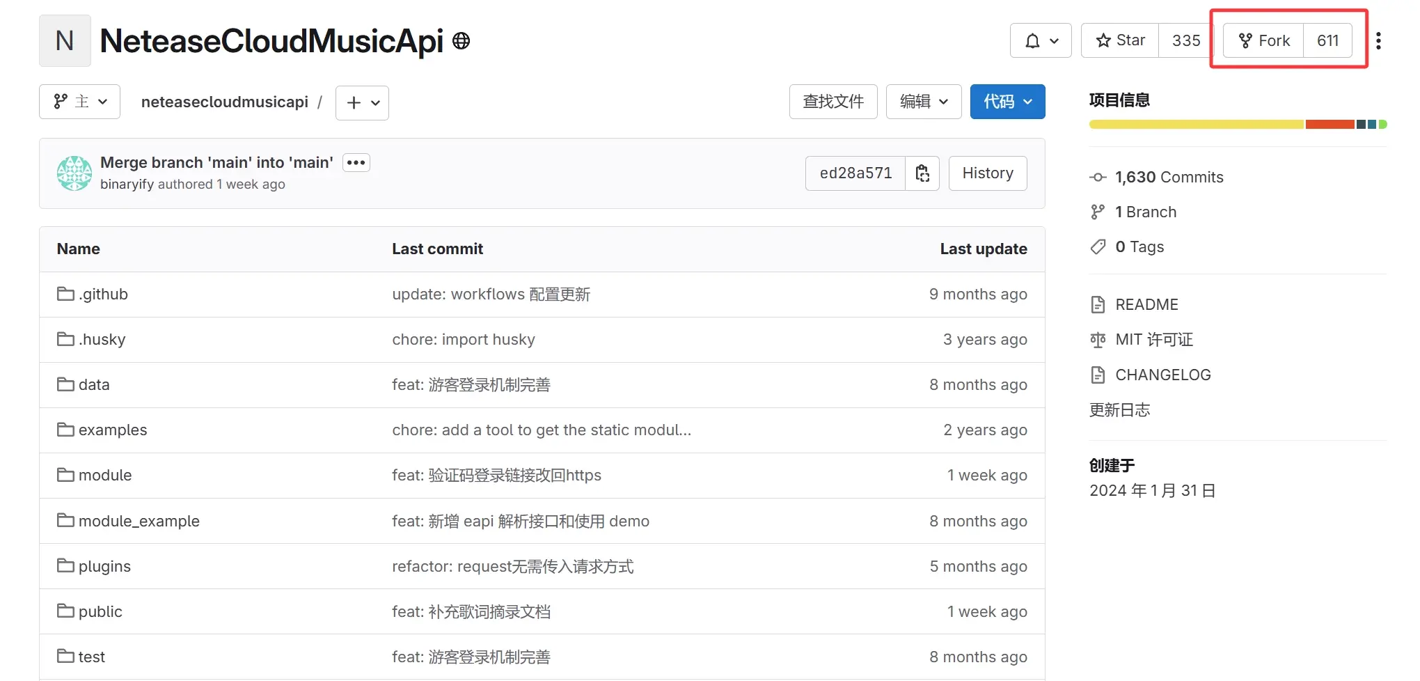Click the folder icon of the .github directory
The image size is (1420, 681).
(64, 293)
